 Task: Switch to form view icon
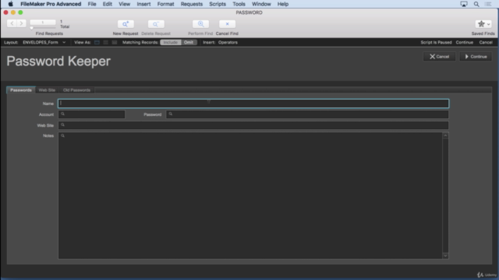(x=97, y=43)
